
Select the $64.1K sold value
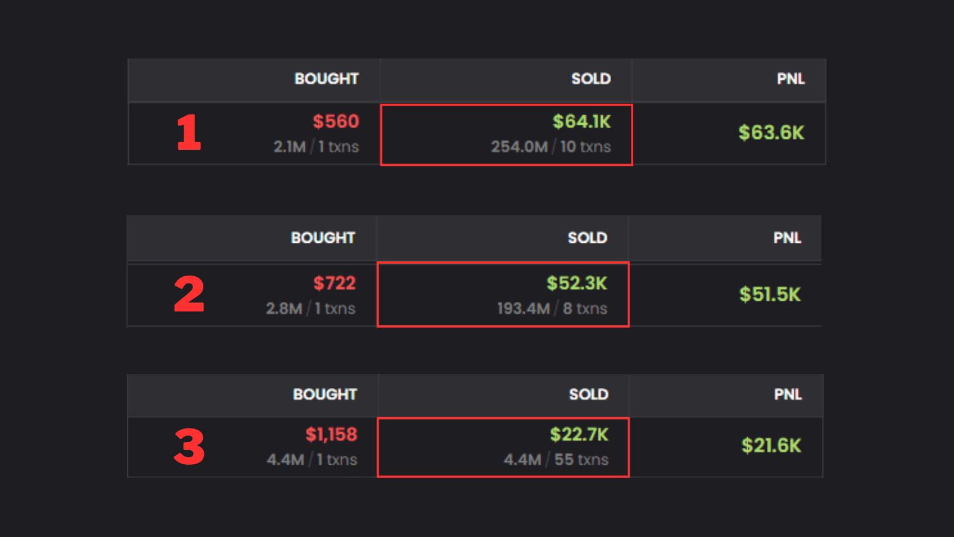pyautogui.click(x=581, y=122)
